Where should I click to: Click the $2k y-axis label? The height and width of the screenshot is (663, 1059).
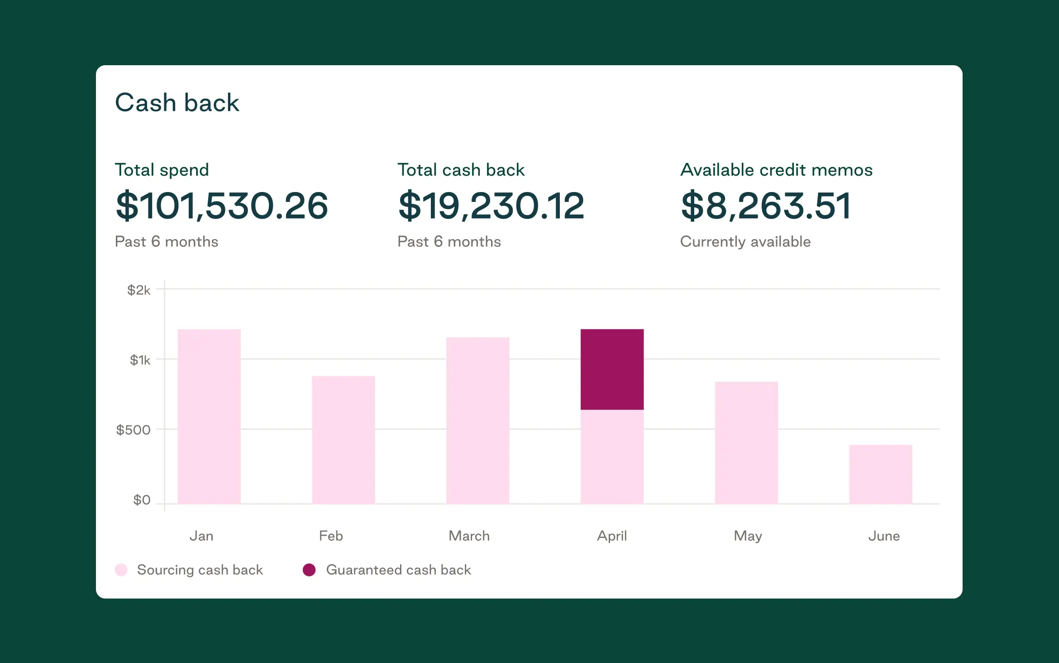pyautogui.click(x=138, y=290)
